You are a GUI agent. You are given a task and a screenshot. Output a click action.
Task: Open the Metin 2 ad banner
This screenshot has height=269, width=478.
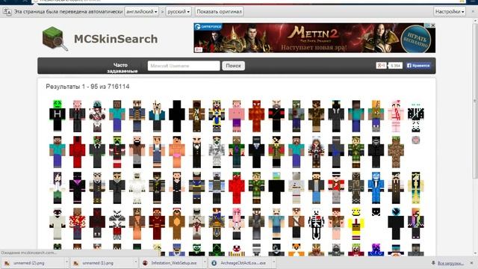pyautogui.click(x=314, y=38)
